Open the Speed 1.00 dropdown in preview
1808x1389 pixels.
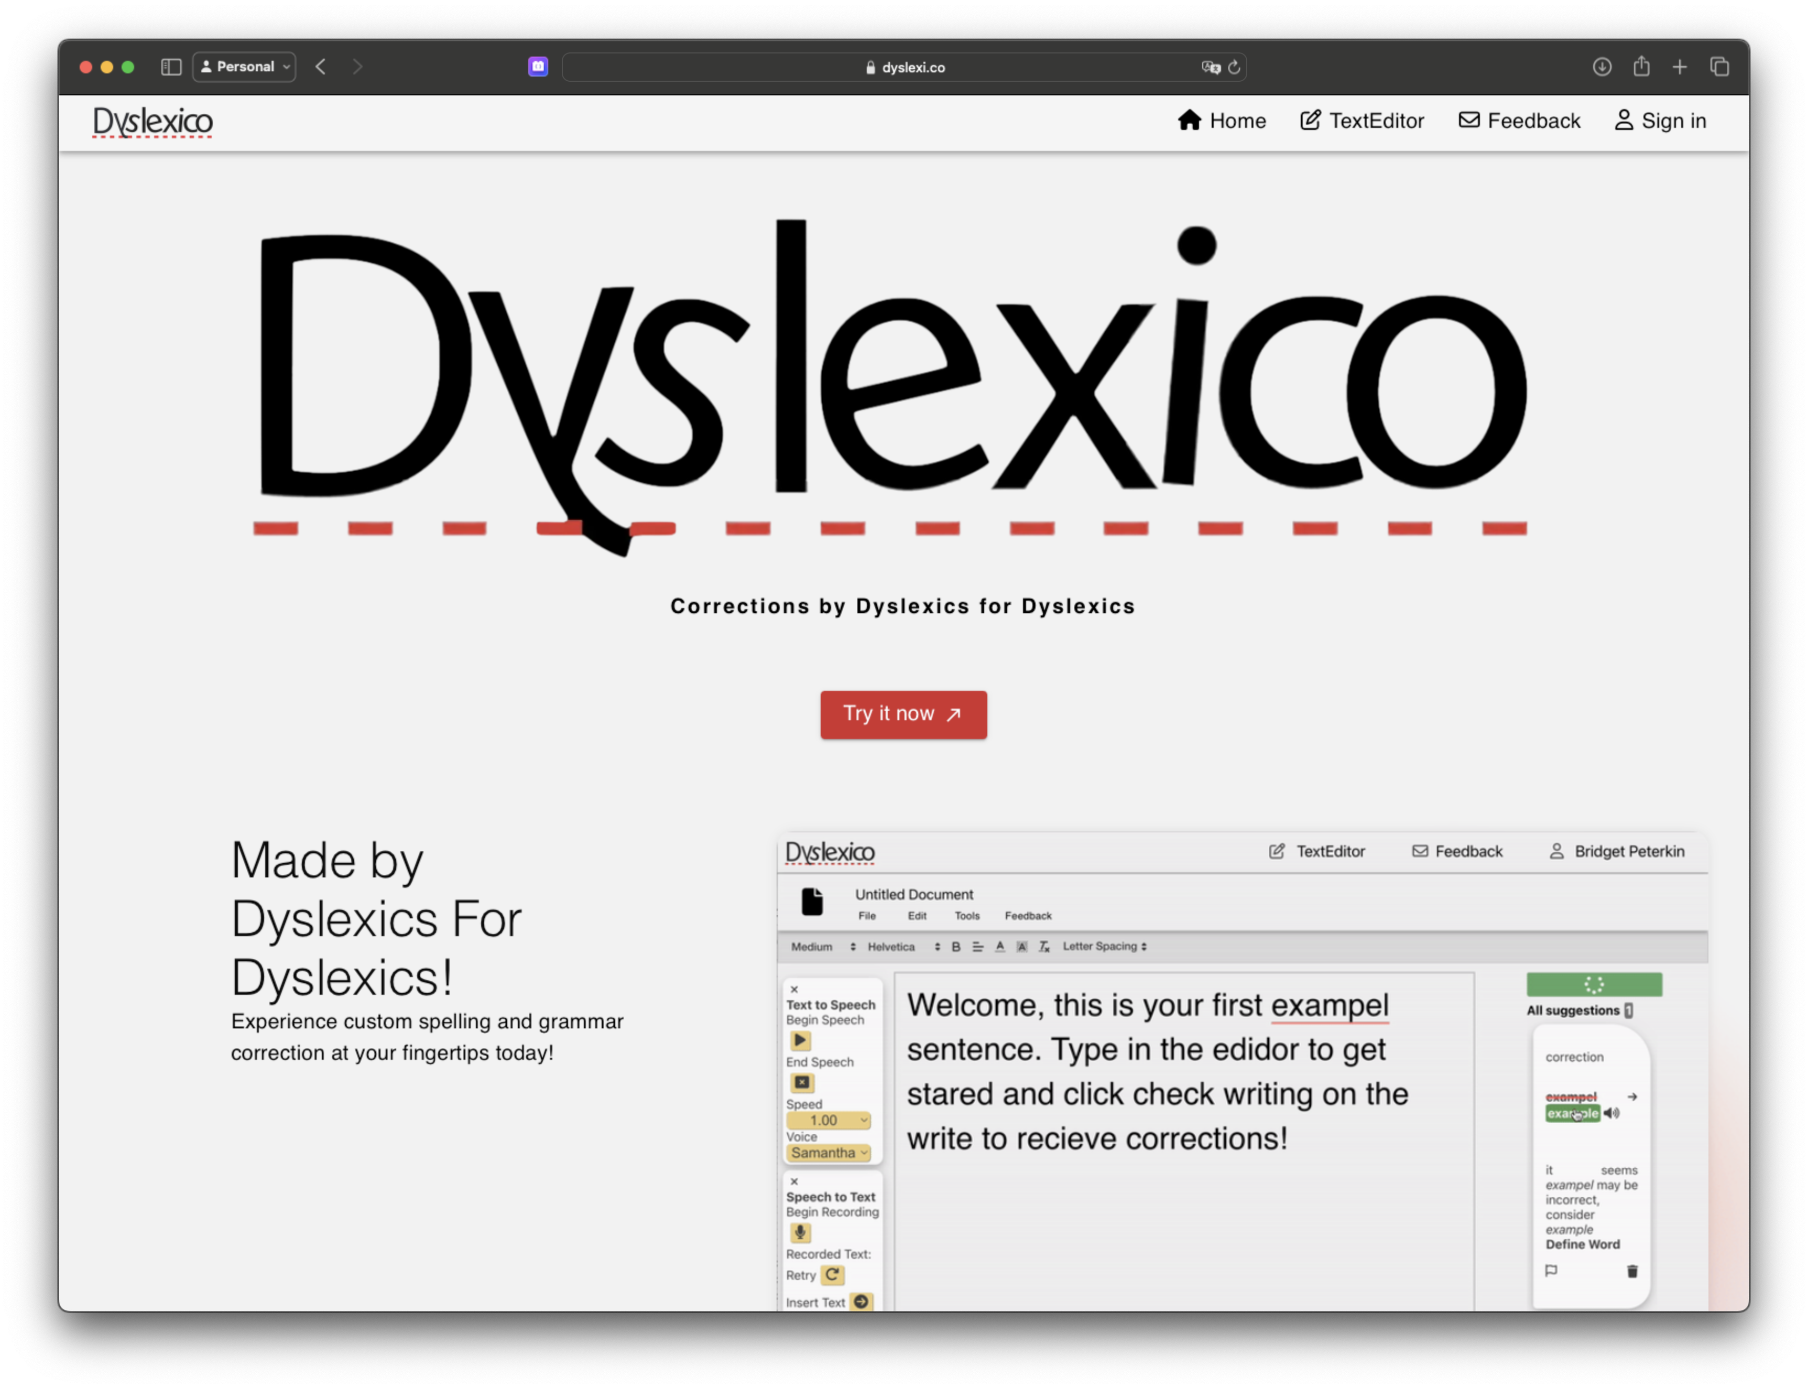pos(829,1120)
